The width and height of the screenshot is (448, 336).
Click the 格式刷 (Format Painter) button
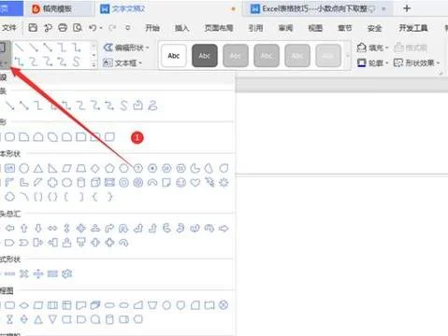411,48
